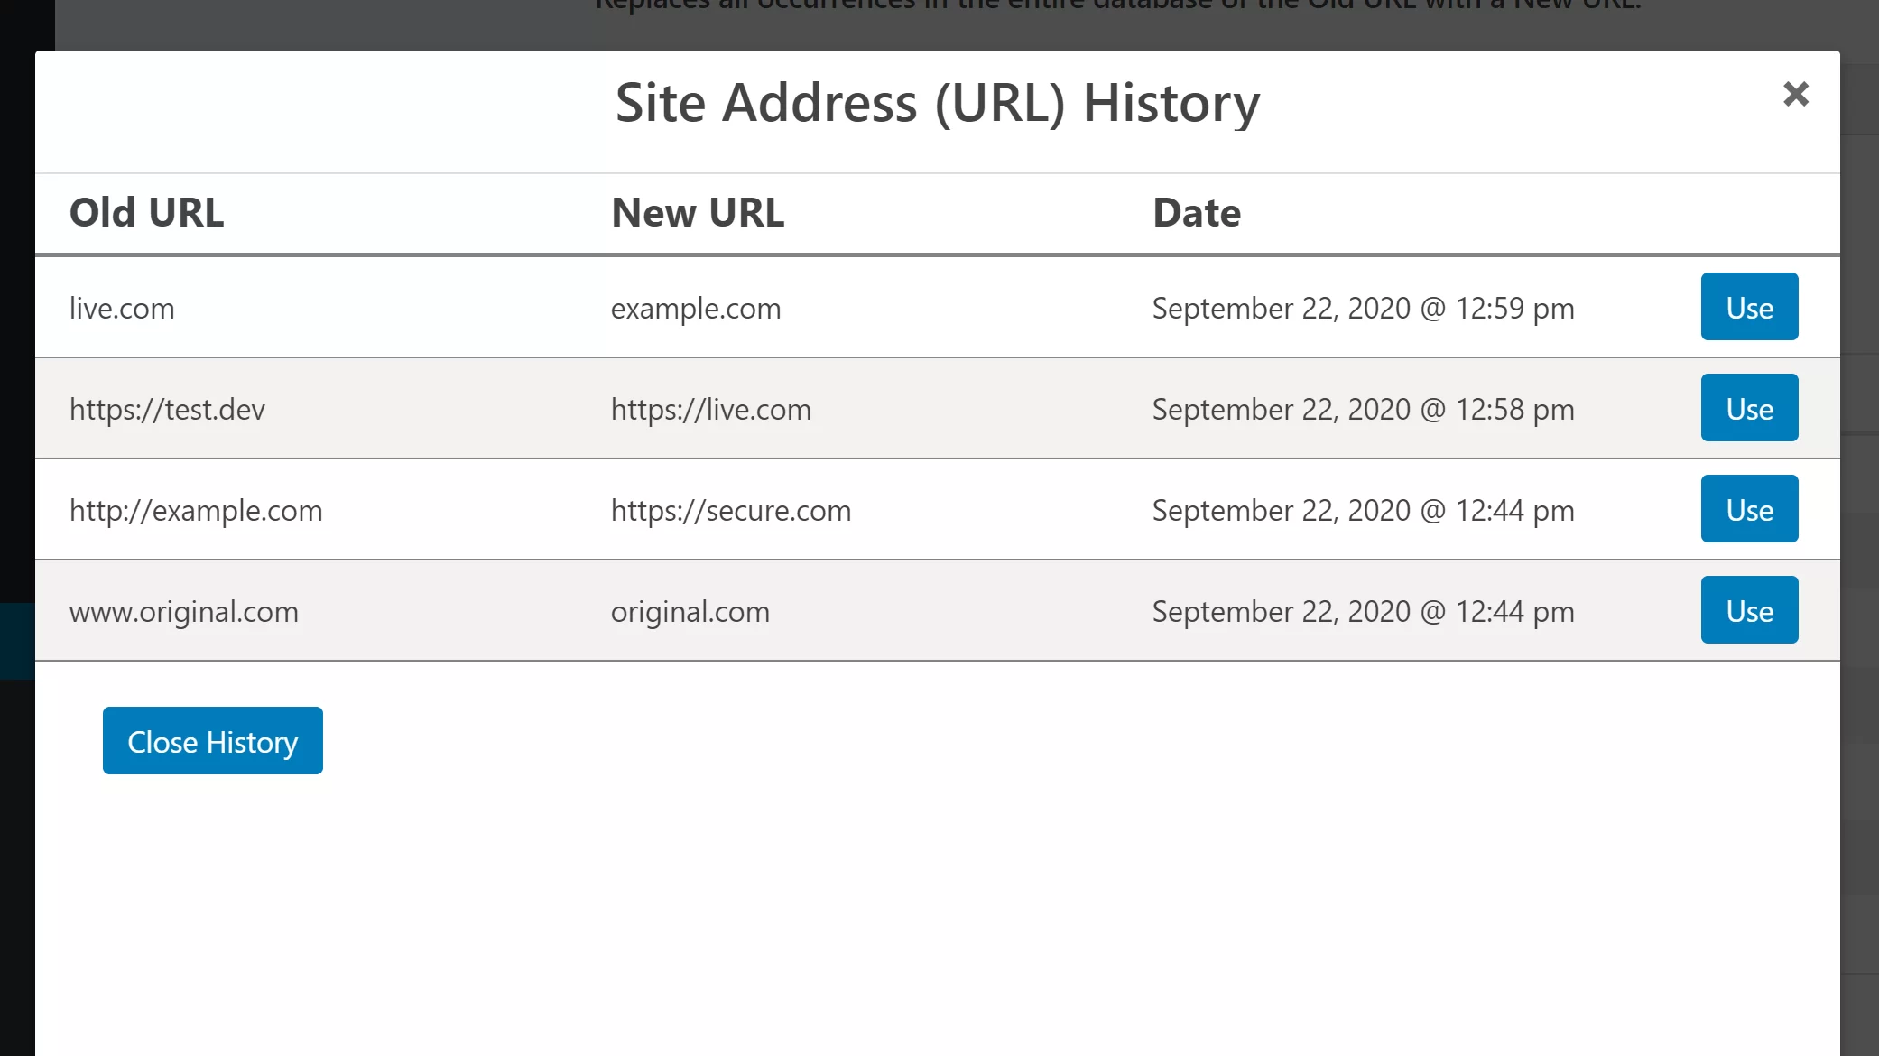Select the Old URL column header
The width and height of the screenshot is (1879, 1056).
[x=147, y=213]
